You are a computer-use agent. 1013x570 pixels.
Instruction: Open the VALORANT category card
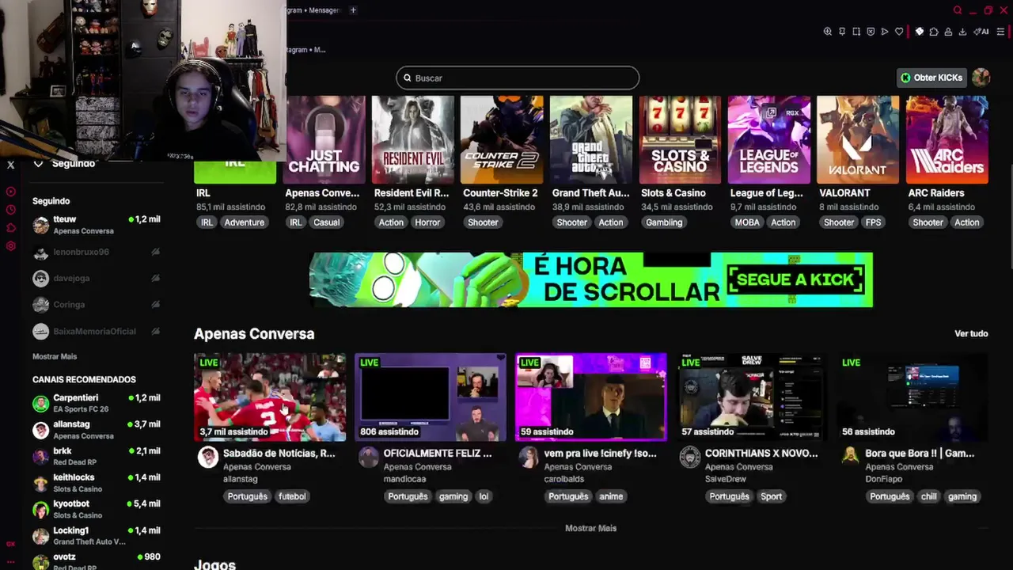858,140
